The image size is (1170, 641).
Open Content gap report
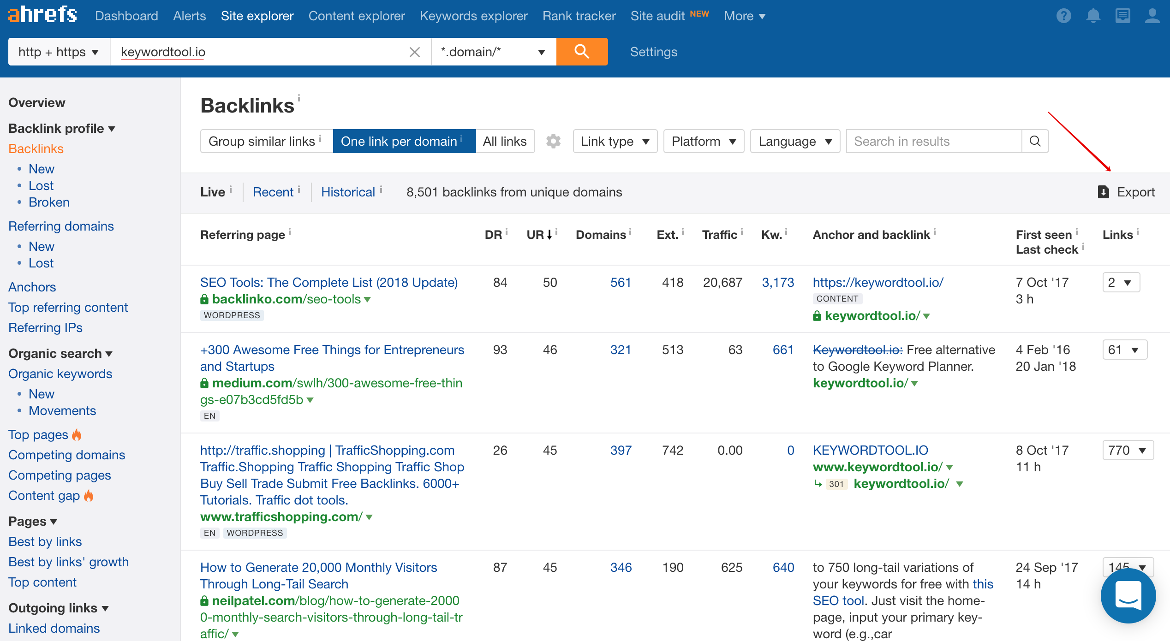(44, 495)
